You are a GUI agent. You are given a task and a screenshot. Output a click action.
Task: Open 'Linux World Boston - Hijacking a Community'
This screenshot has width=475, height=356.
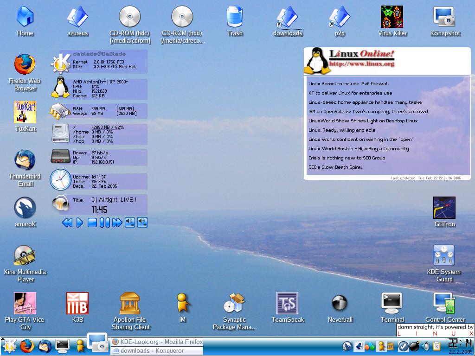tap(359, 149)
